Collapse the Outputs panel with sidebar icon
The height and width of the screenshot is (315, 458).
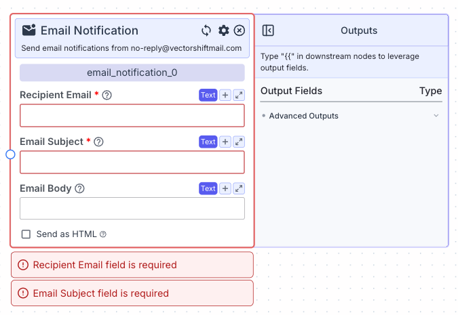tap(268, 30)
